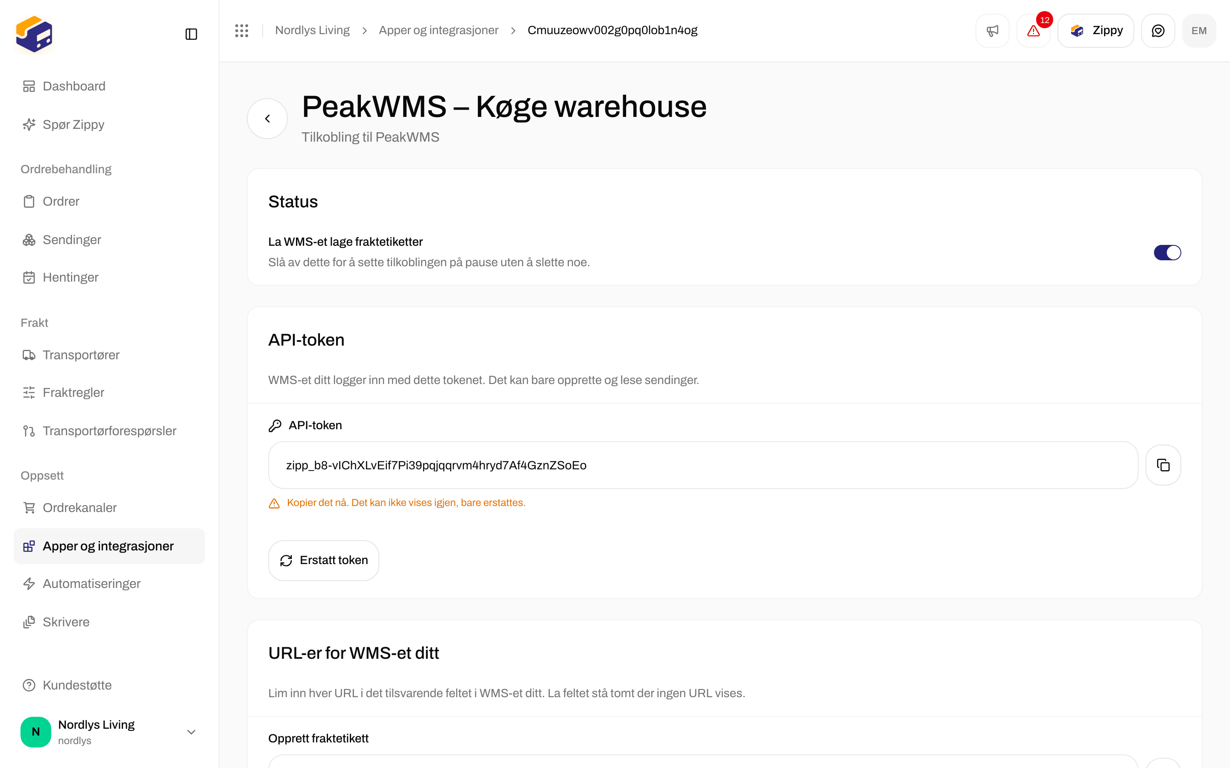Screen dimensions: 1230x768
Task: Open Automatiseringer page
Action: tap(109, 584)
